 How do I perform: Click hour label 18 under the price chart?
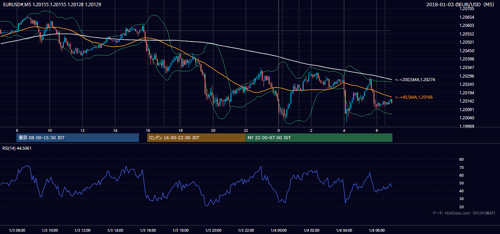tap(180, 130)
